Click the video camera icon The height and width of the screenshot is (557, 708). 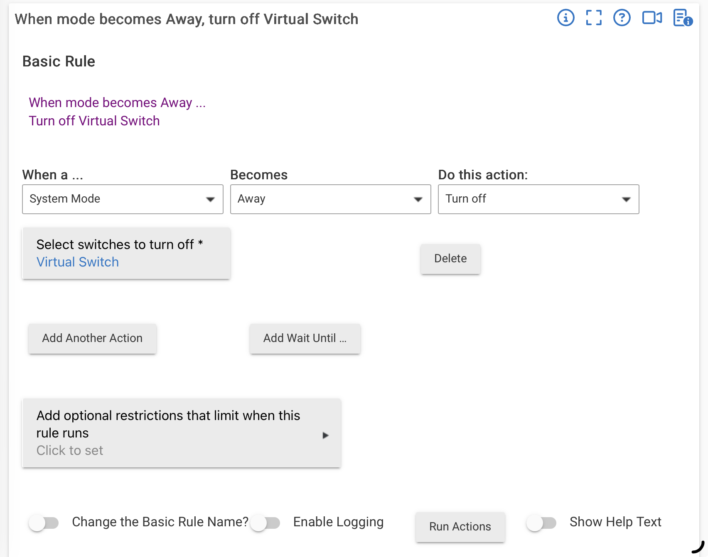[652, 18]
